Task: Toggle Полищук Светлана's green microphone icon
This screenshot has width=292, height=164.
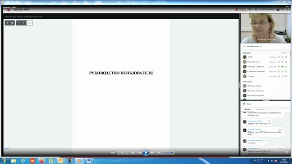Action: (279, 66)
